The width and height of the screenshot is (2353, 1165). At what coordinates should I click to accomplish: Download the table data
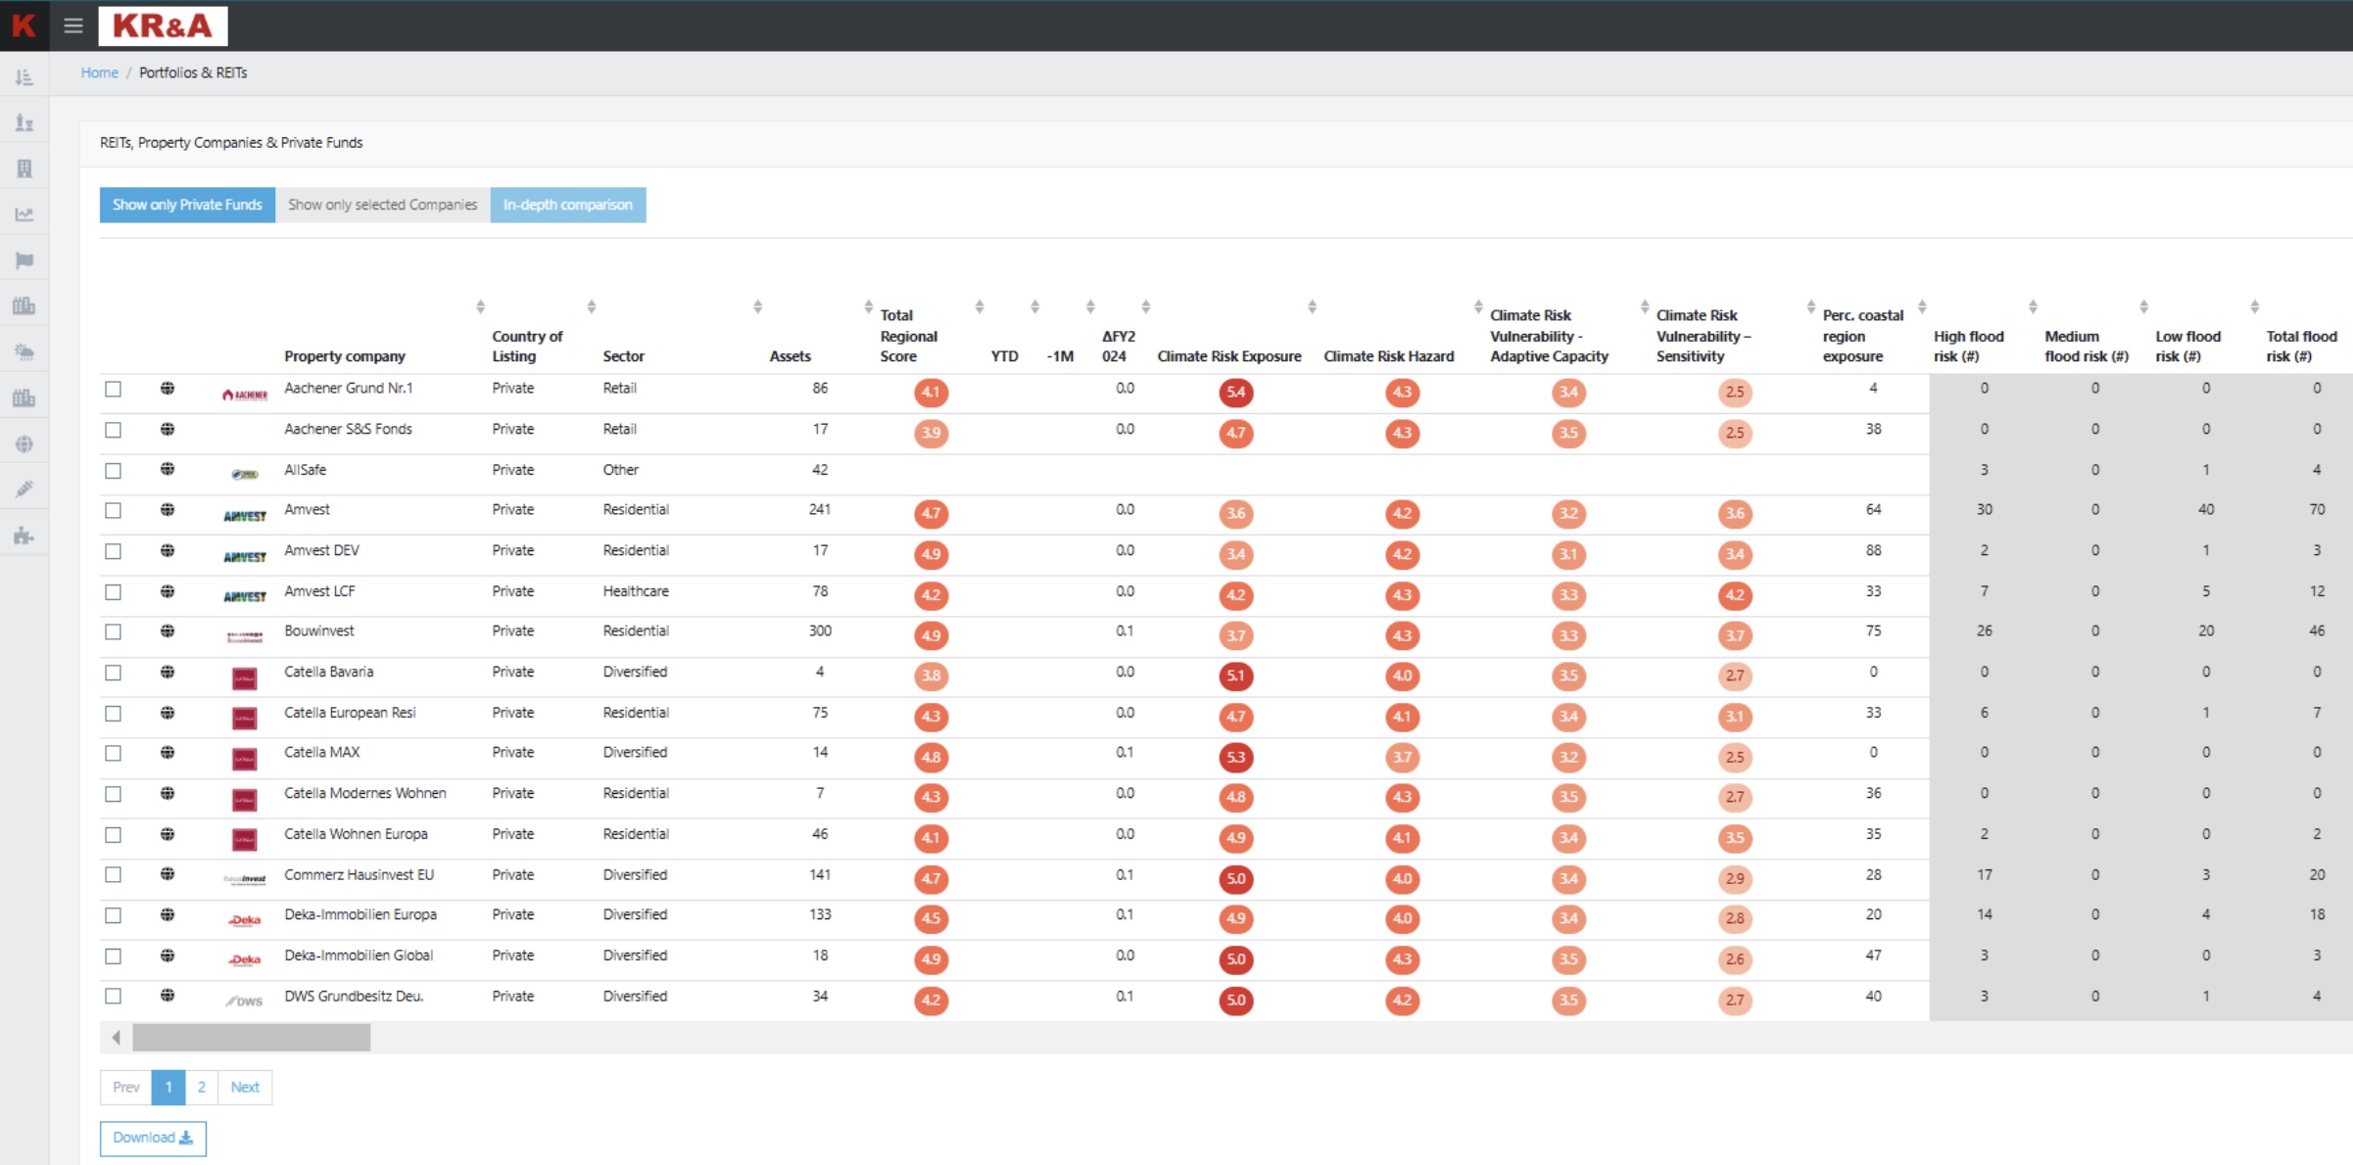153,1138
